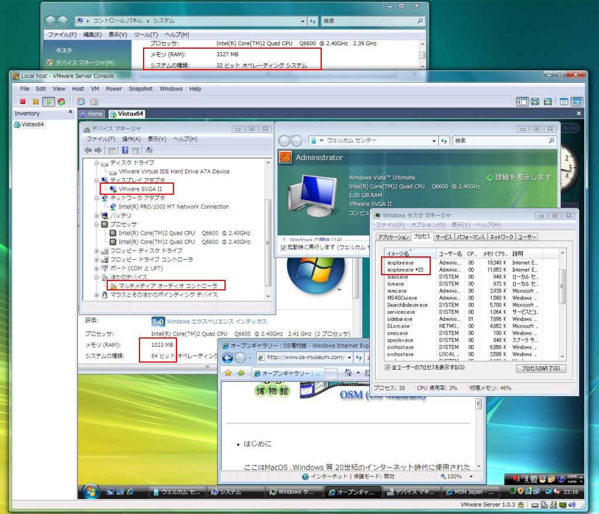Switch to the Home tab in VMware console

click(x=91, y=114)
